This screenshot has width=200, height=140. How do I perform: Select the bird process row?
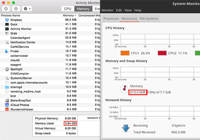(50, 96)
